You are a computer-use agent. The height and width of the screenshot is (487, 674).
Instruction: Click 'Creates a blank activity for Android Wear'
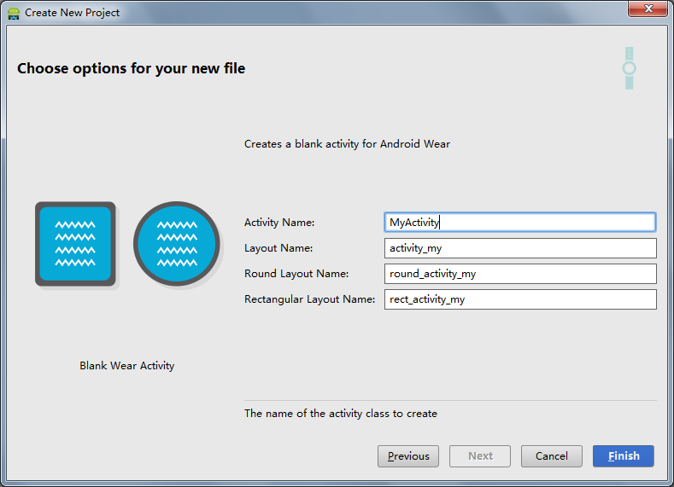coord(347,144)
